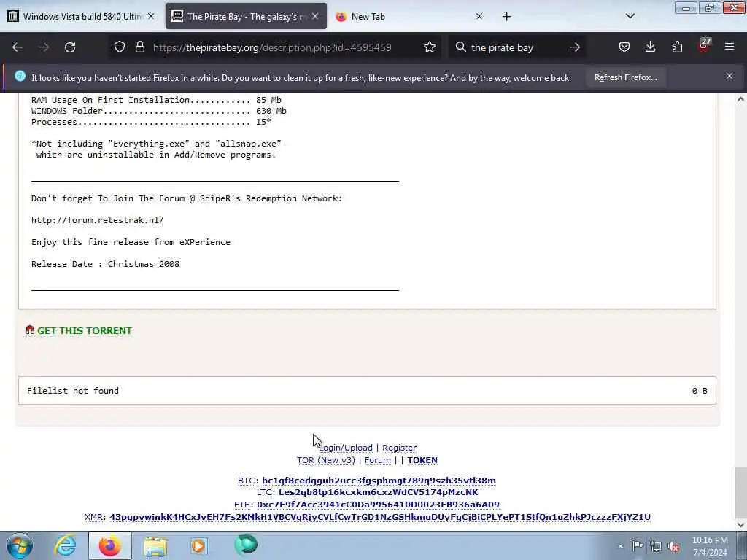Open the Firefox hamburger menu

pyautogui.click(x=729, y=47)
